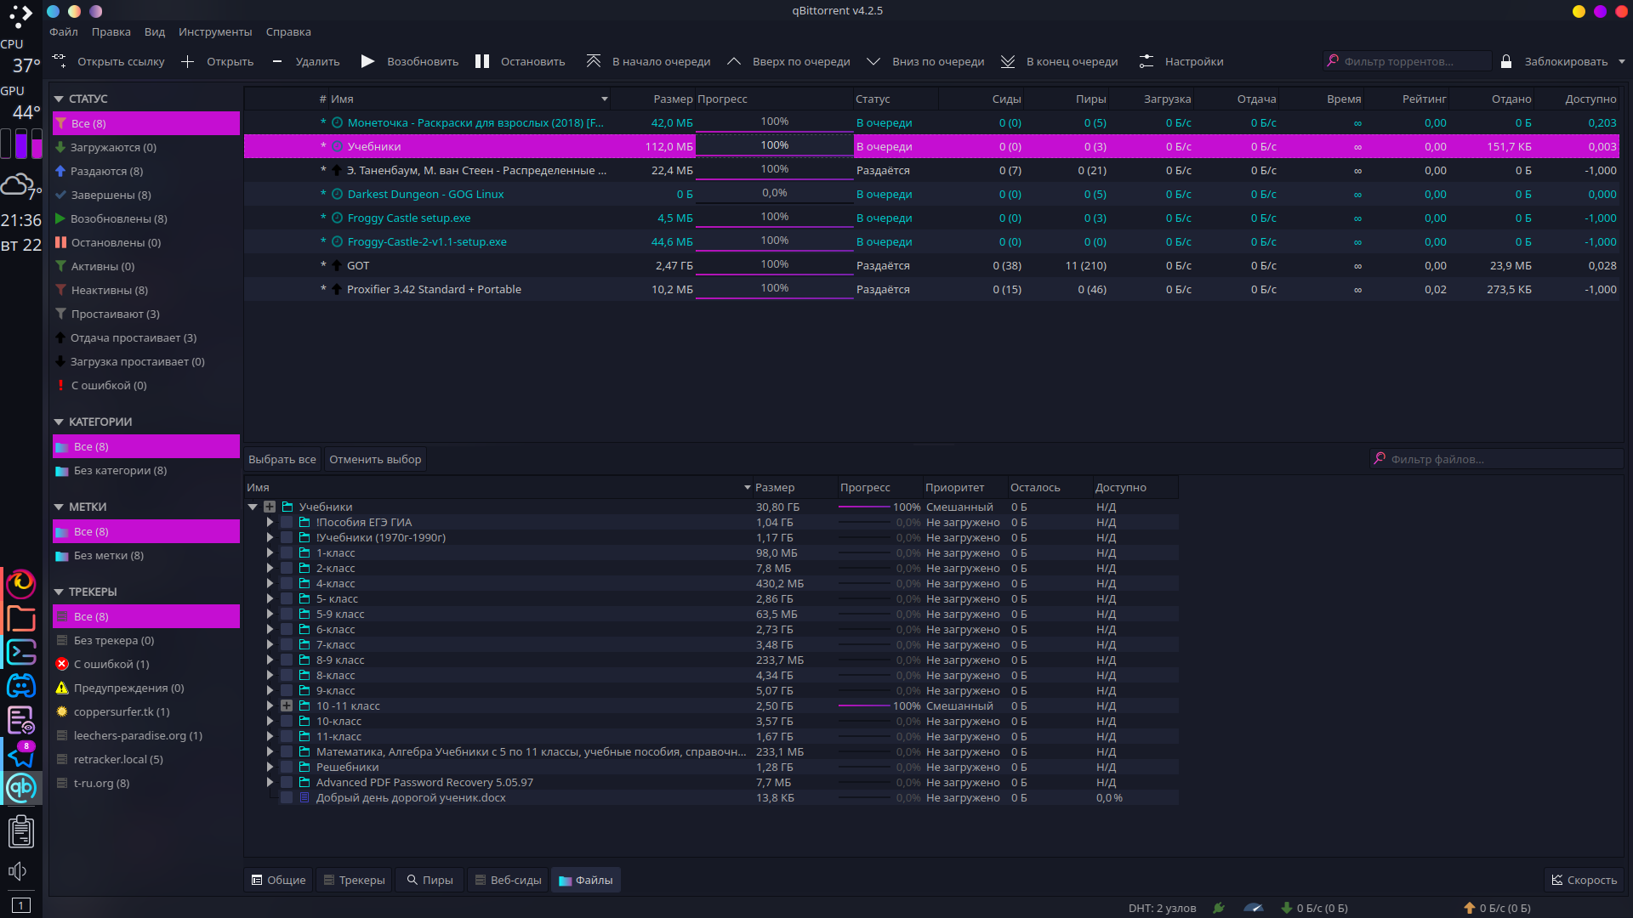Collapse the МЕТКИ sidebar section
The width and height of the screenshot is (1633, 918).
59,507
